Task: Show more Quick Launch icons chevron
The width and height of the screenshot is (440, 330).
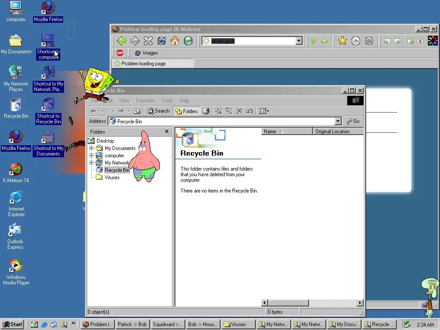Action: click(73, 323)
